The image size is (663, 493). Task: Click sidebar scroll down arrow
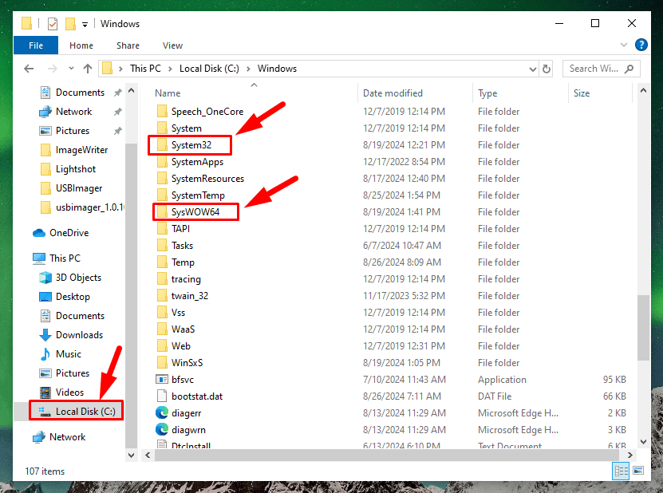coord(131,456)
